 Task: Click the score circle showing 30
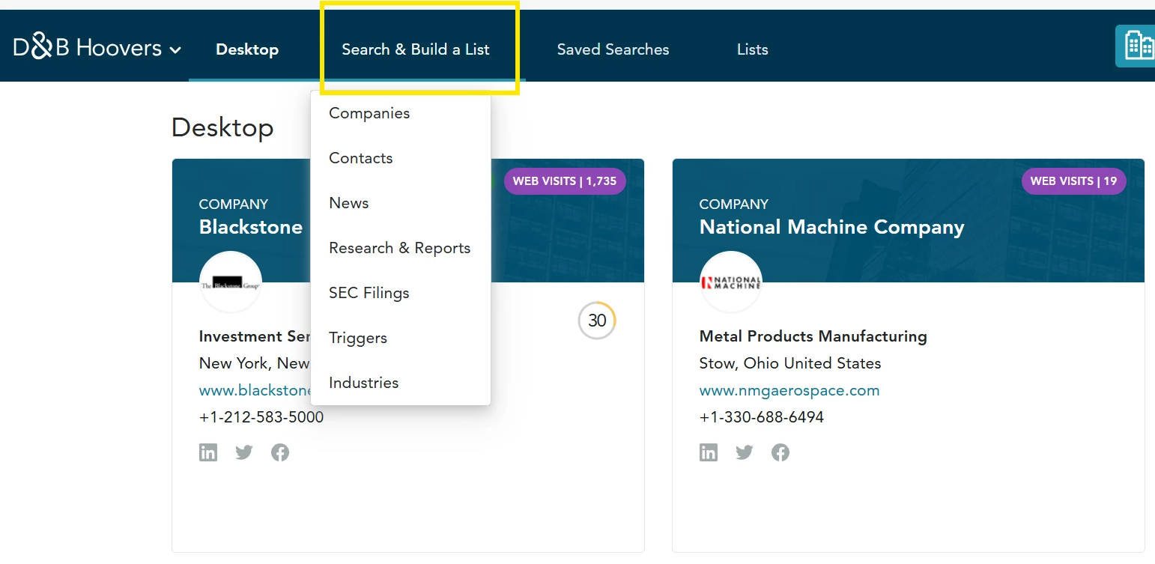pos(597,321)
